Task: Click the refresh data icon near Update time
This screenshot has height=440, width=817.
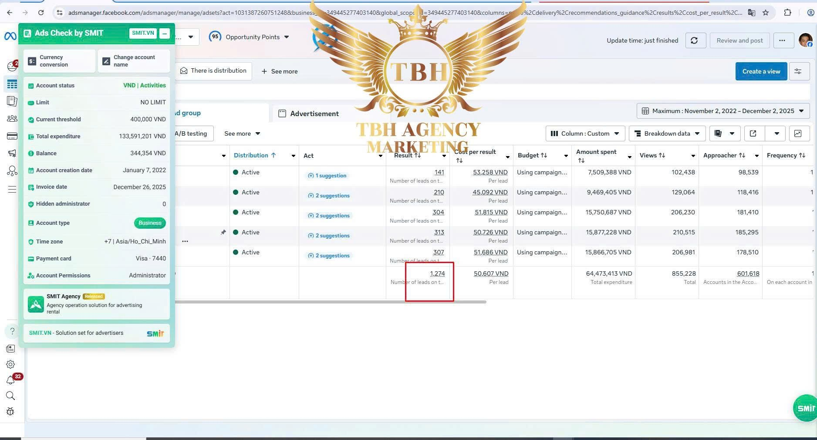Action: point(695,40)
